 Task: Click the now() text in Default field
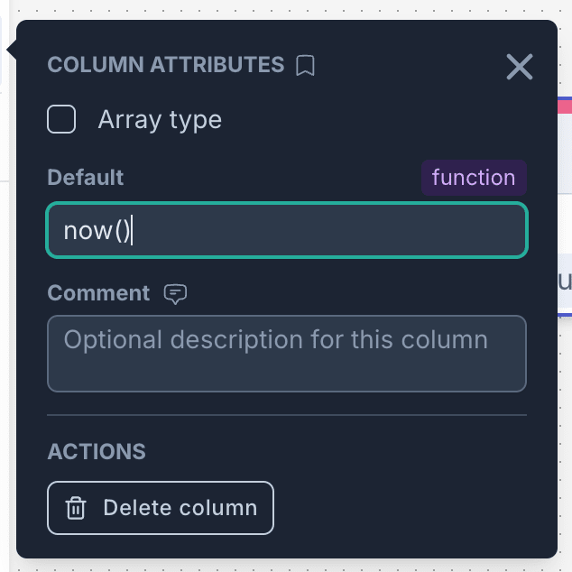[x=97, y=231]
